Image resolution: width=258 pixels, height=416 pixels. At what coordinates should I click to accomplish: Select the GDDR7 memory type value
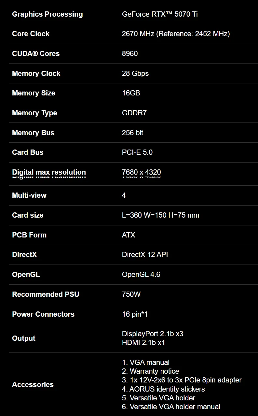pyautogui.click(x=134, y=113)
